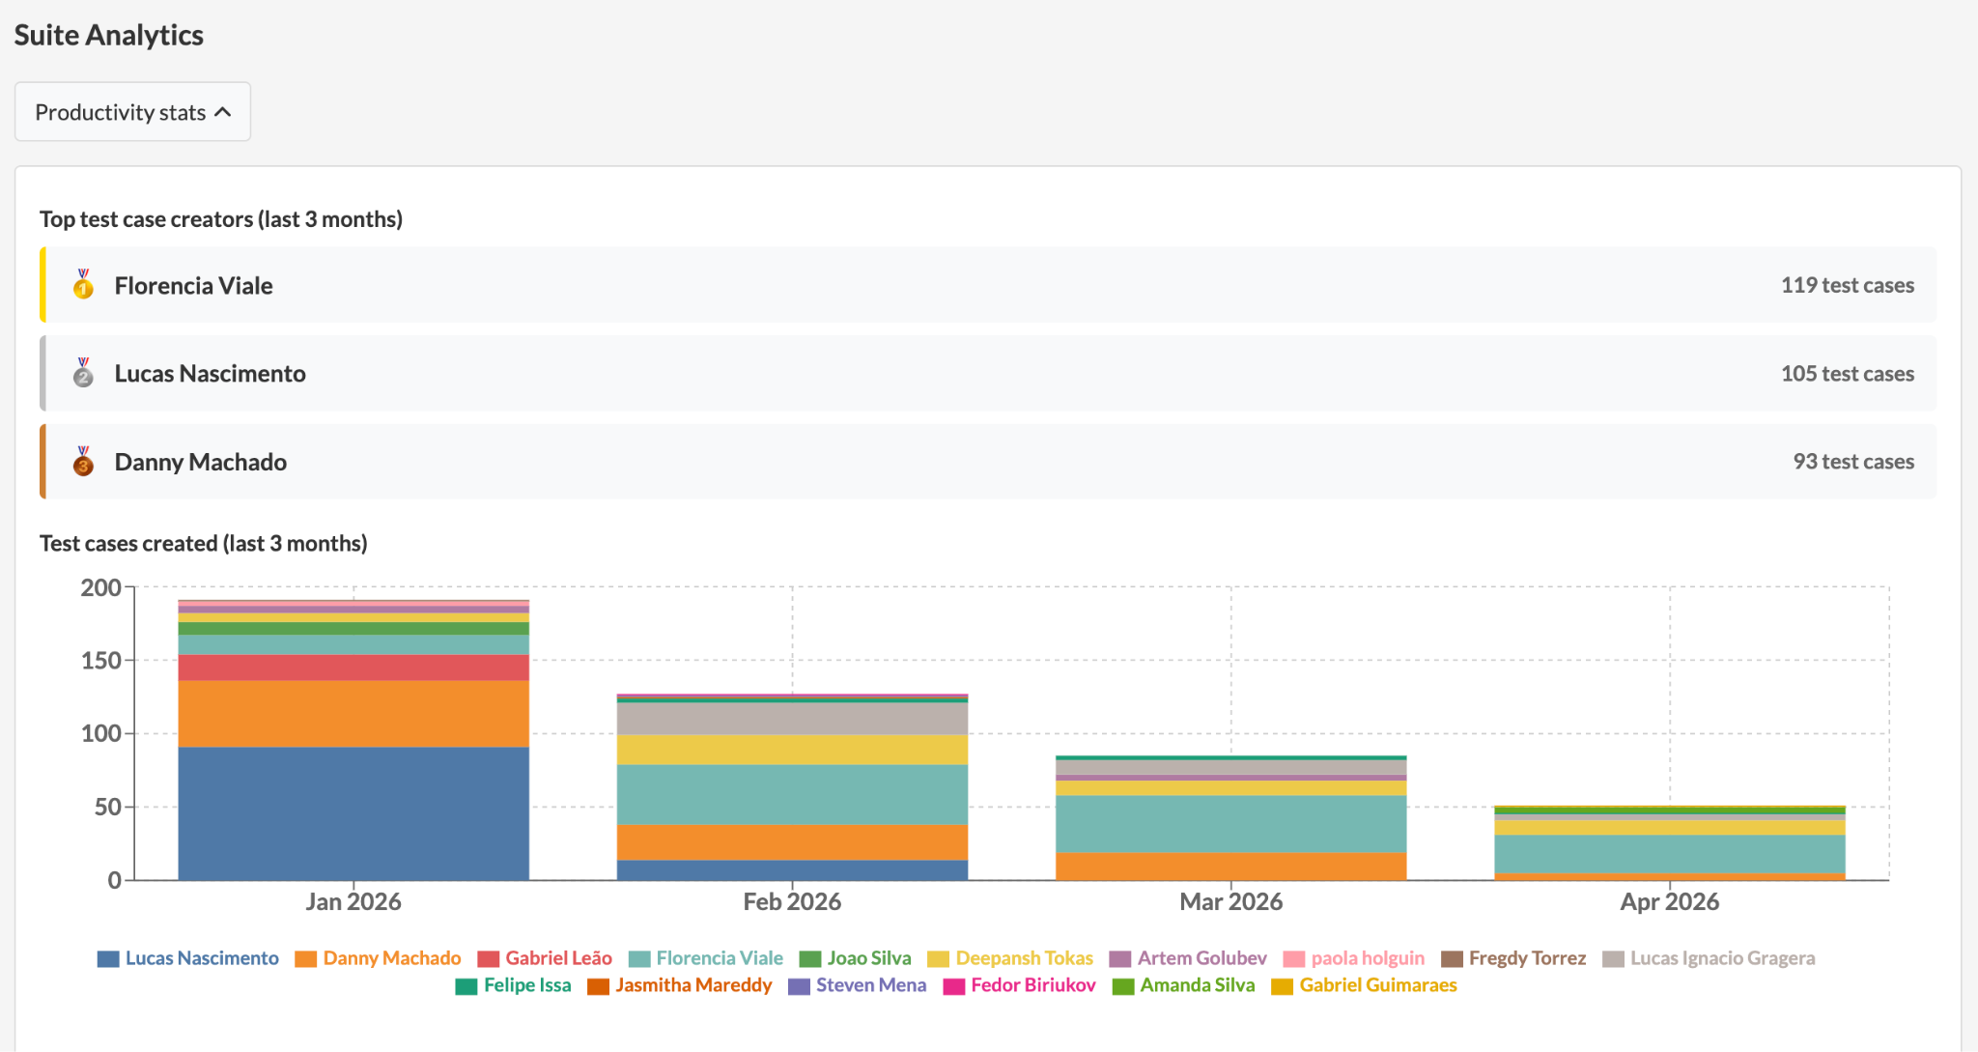Click Deepansh Tokas yellow legend square
Viewport: 1978px width, 1052px height.
pos(938,959)
